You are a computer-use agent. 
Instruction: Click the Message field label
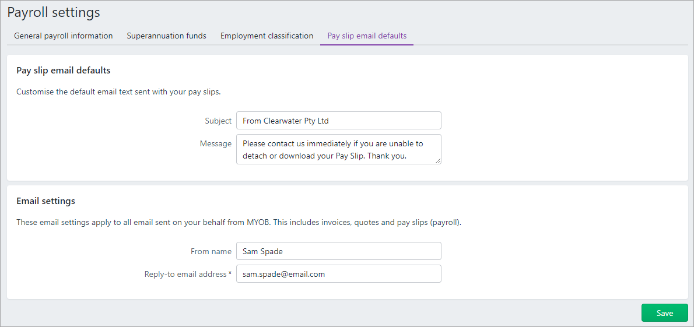216,143
